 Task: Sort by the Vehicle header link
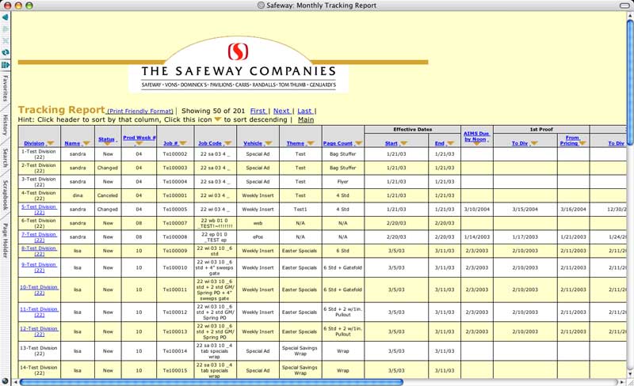tap(253, 143)
